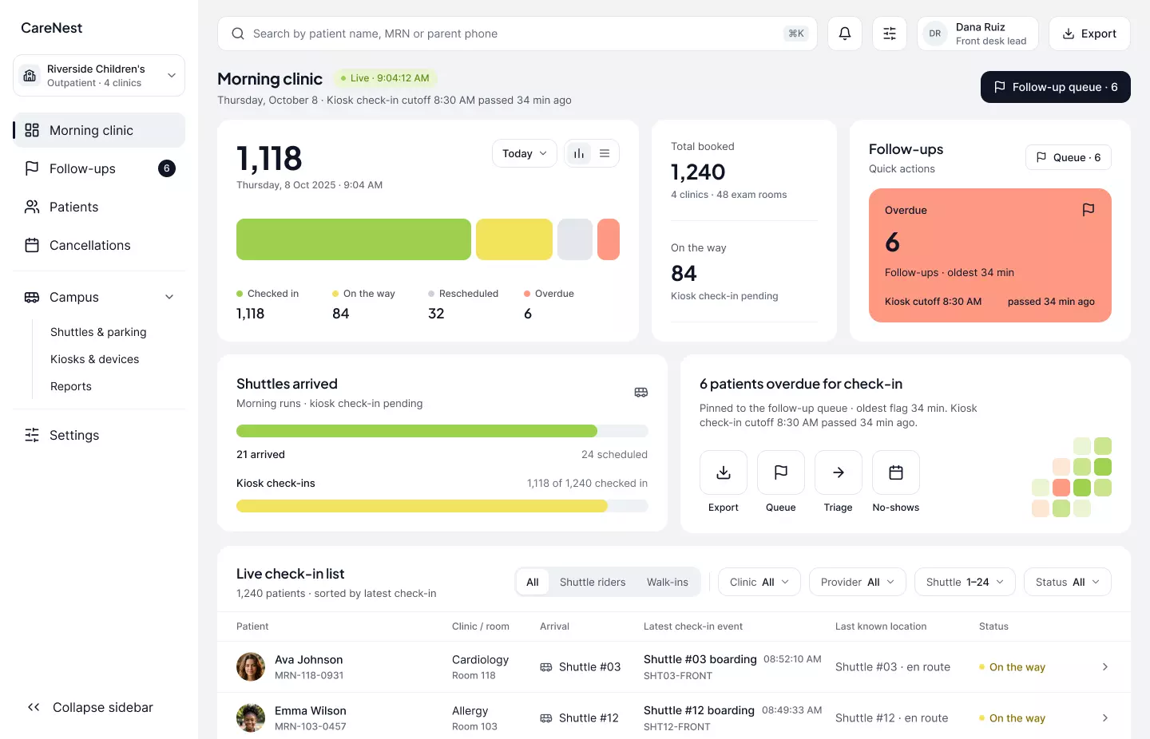Screen dimensions: 1150x739
Task: Switch to list view in summary card
Action: (605, 153)
